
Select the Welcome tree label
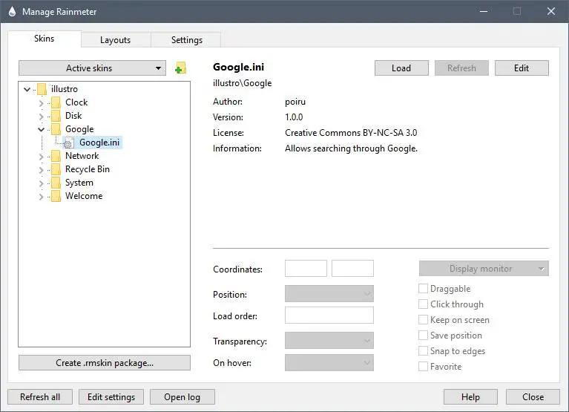pyautogui.click(x=84, y=196)
